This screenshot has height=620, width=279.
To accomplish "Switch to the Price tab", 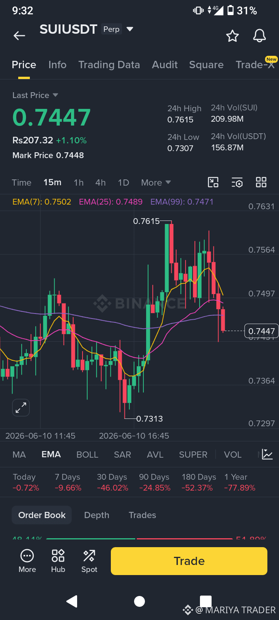I will [x=24, y=65].
